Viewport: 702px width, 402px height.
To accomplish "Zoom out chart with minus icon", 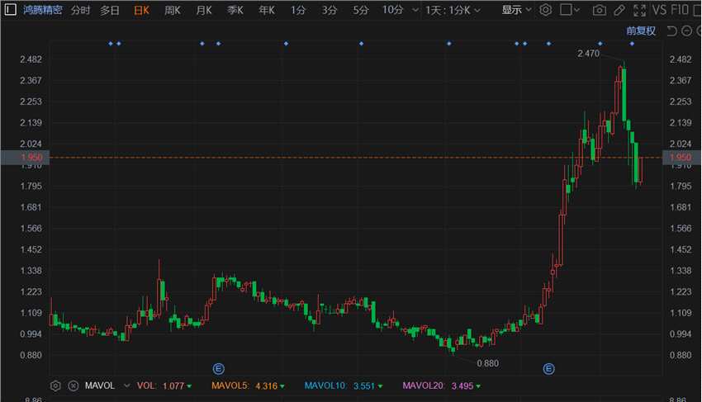I will [686, 31].
